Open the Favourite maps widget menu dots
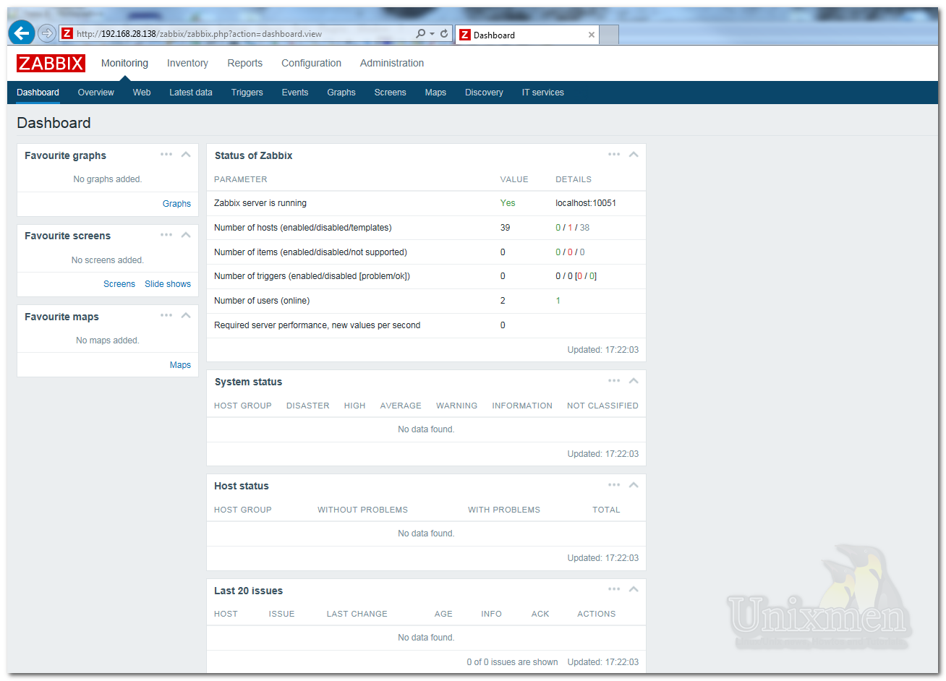 [x=166, y=315]
